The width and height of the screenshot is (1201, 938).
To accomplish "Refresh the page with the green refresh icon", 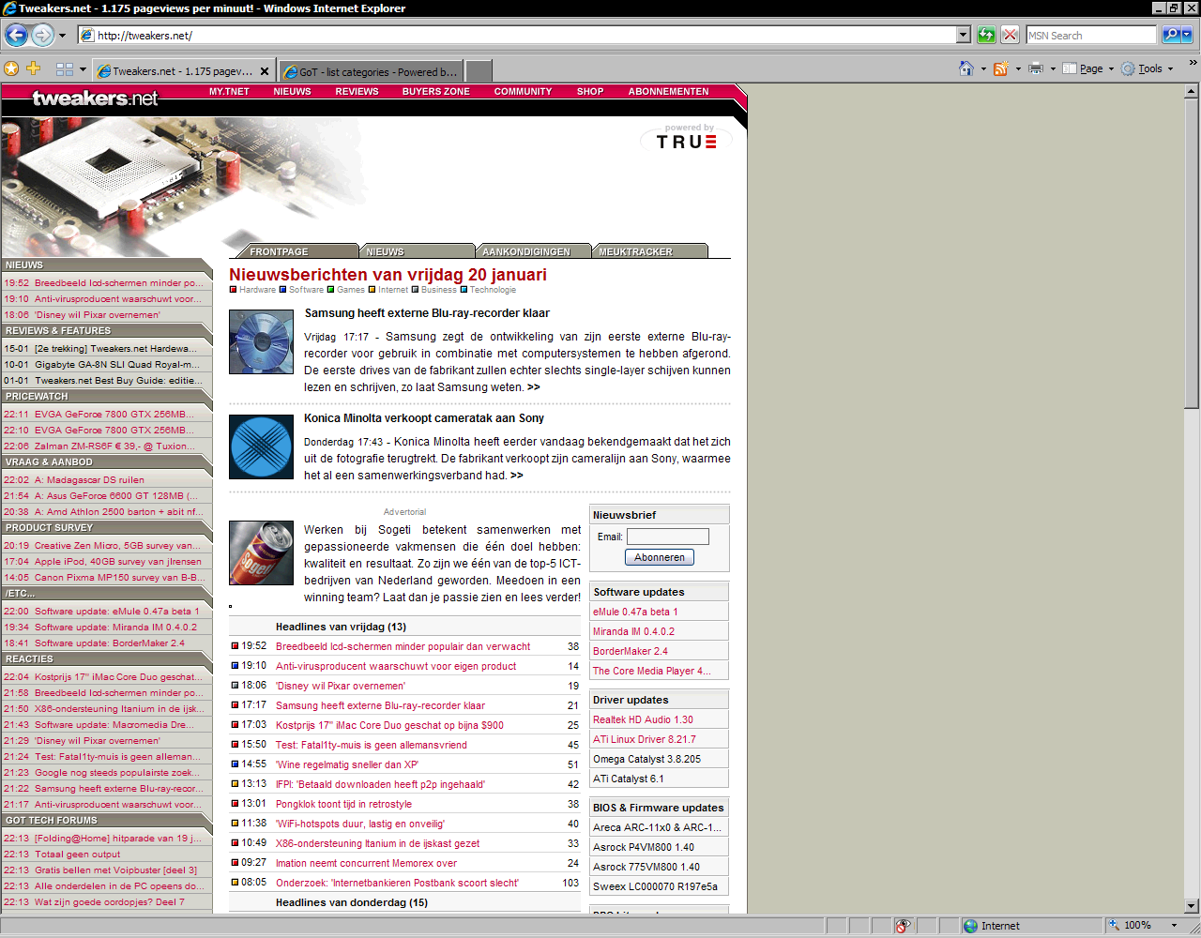I will [986, 35].
